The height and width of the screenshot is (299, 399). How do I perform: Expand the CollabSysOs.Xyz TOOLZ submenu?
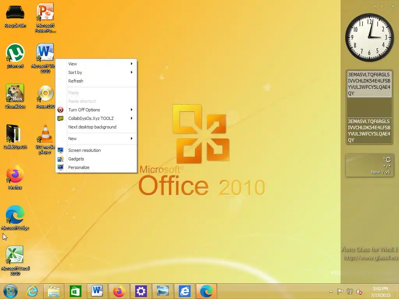(x=96, y=118)
